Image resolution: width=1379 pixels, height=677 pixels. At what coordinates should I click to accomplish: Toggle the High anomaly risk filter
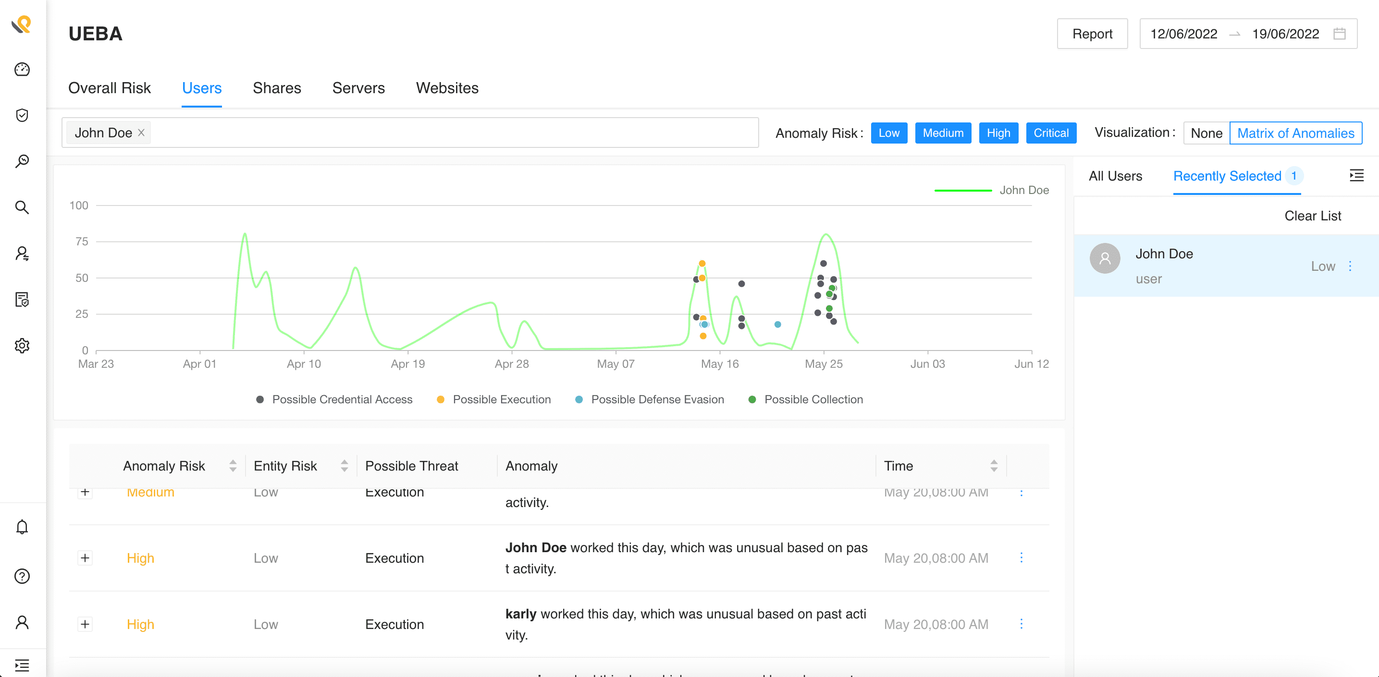pyautogui.click(x=998, y=133)
